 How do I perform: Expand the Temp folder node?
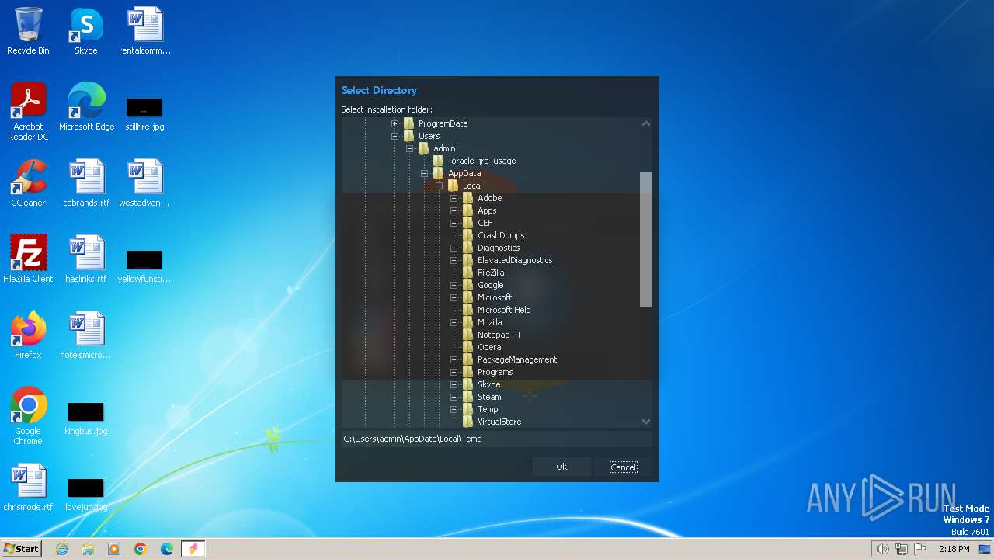point(454,409)
